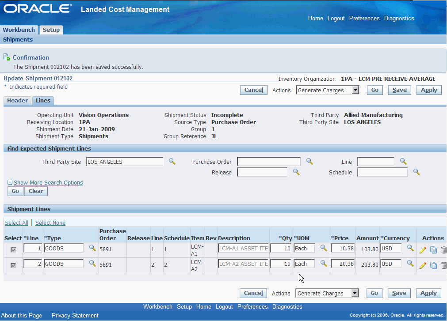Open the Lines subtab
447x321 pixels.
[x=43, y=101]
